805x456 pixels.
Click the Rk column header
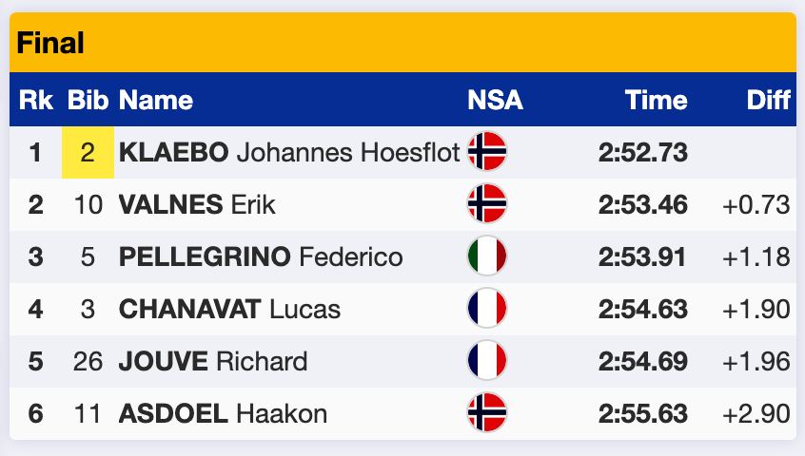(36, 100)
